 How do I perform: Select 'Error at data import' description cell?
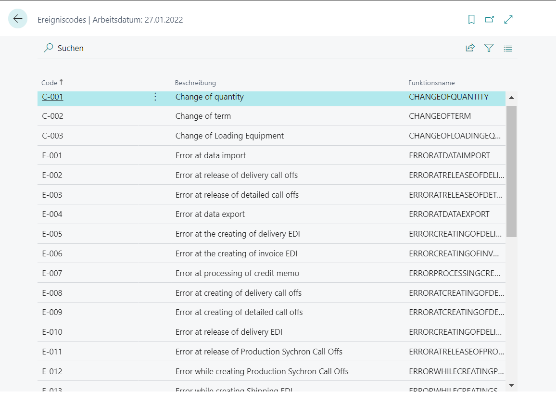pos(211,155)
